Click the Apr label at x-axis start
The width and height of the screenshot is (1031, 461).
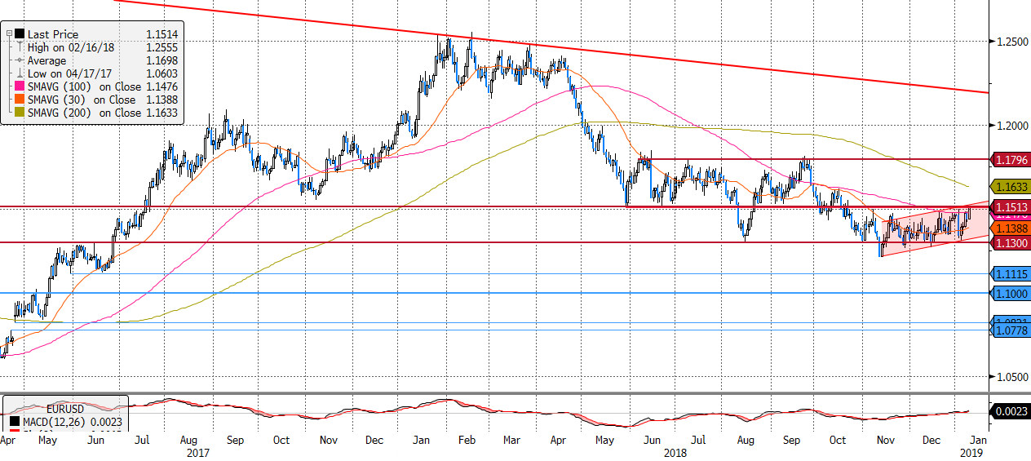tap(8, 440)
